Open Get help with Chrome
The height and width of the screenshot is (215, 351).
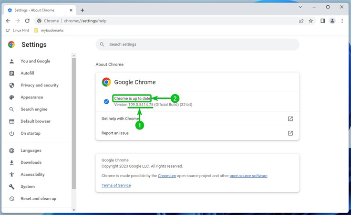coord(197,118)
